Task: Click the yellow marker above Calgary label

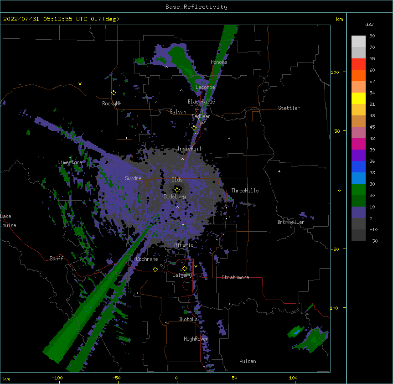Action: [185, 269]
